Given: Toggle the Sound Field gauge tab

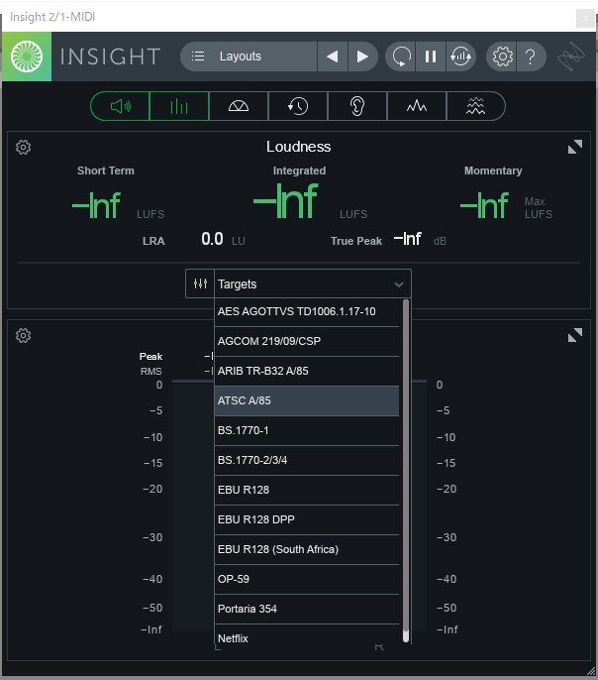Looking at the screenshot, I should [239, 106].
